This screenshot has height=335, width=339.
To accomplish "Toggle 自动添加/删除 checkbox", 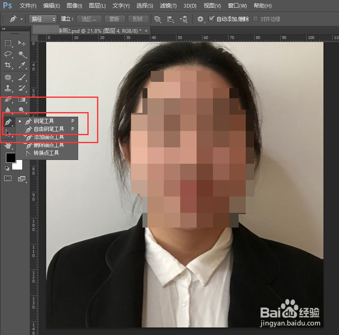I will pos(211,19).
